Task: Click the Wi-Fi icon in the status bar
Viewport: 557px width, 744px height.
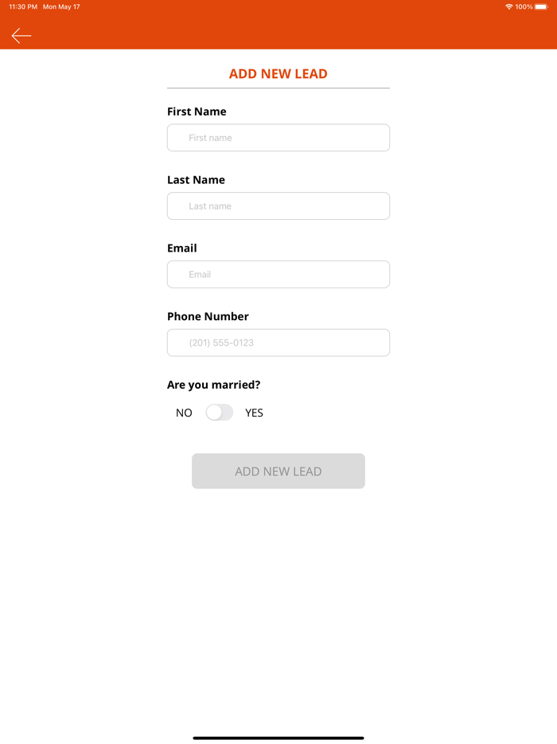Action: pos(509,6)
